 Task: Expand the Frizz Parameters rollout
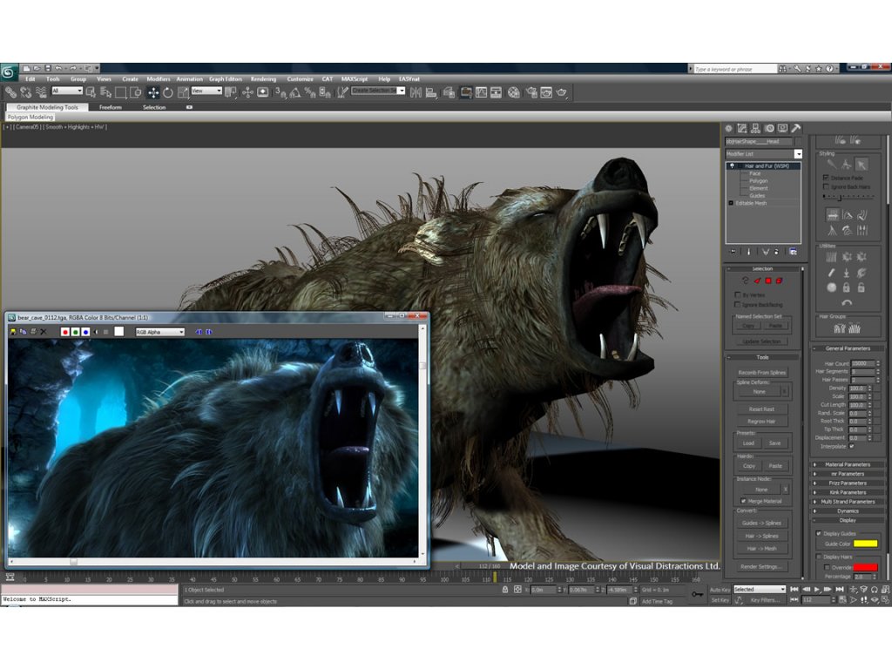(847, 483)
